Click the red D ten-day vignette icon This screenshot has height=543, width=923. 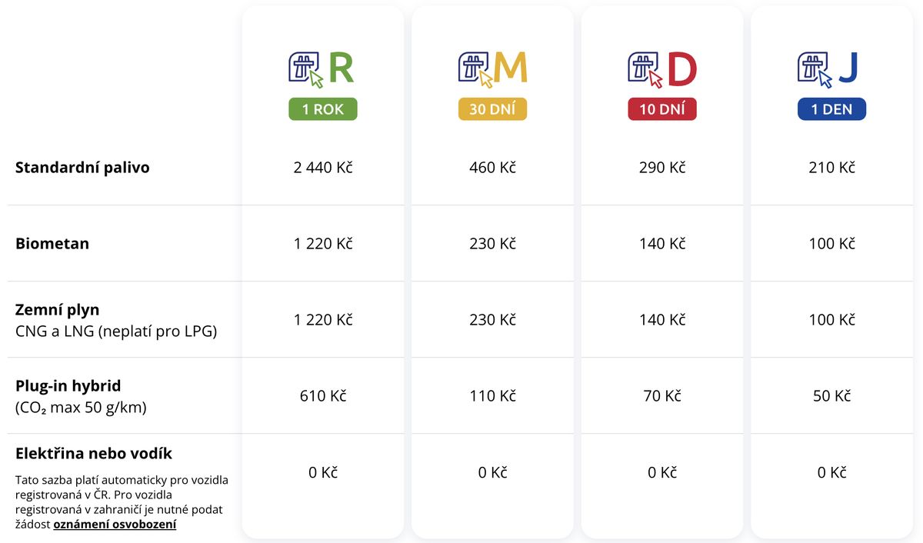[x=662, y=69]
